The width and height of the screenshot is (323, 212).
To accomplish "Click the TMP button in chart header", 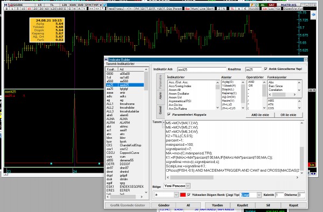I will (95, 5).
